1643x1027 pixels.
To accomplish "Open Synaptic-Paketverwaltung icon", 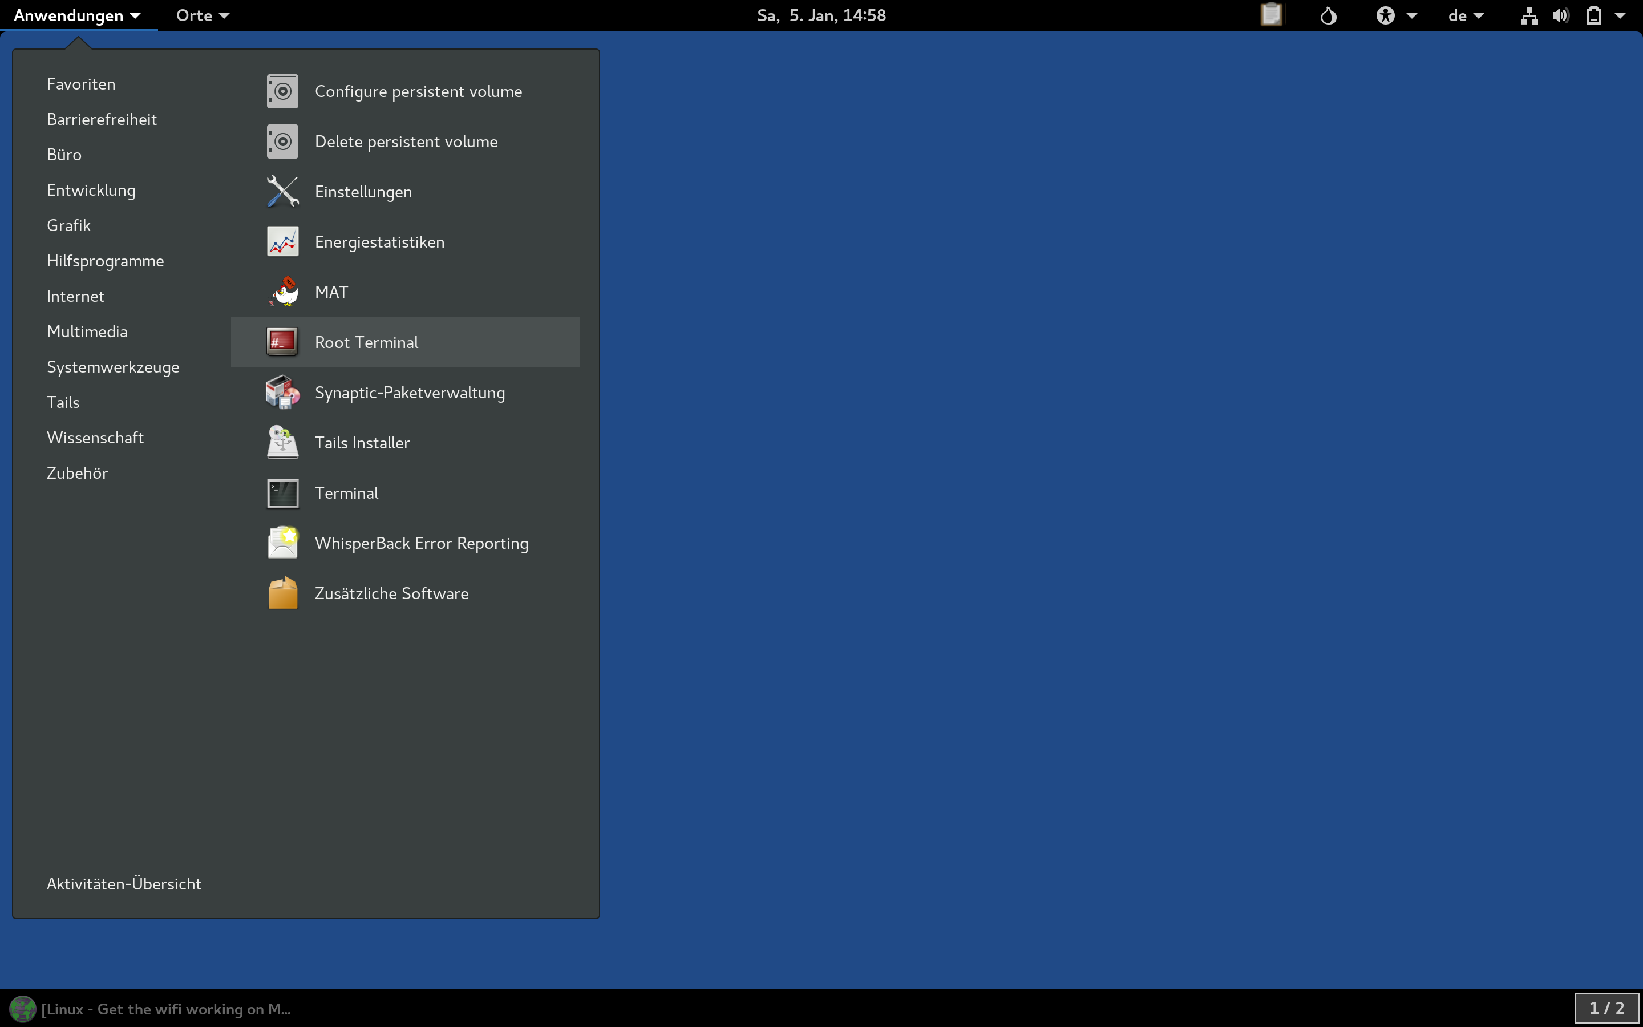I will coord(282,393).
